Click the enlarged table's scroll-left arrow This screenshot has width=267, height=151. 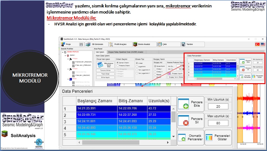click(x=79, y=142)
